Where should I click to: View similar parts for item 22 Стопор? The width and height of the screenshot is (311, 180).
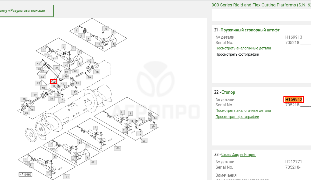tap(243, 110)
